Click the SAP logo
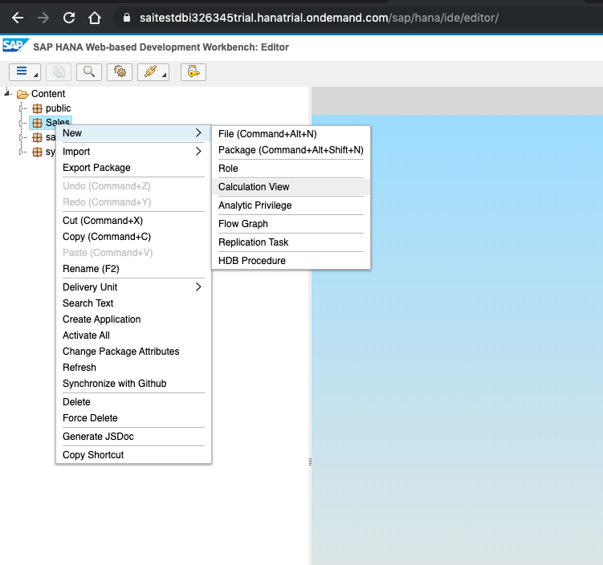This screenshot has height=565, width=603. click(x=15, y=46)
